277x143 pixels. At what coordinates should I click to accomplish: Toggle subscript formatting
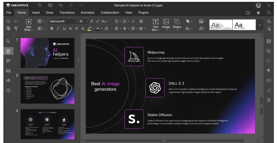(83, 28)
